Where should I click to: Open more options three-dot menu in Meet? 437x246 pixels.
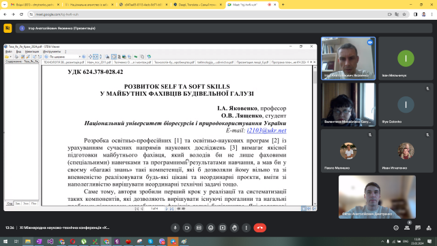[x=246, y=228]
